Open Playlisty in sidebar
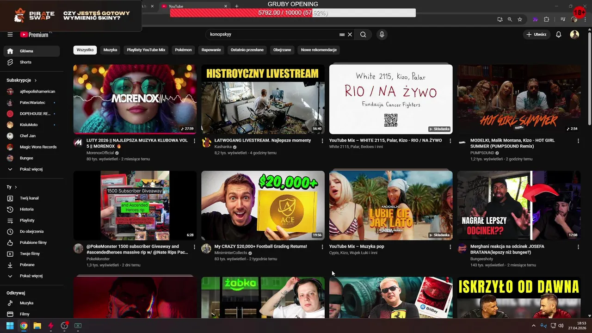 point(31,220)
